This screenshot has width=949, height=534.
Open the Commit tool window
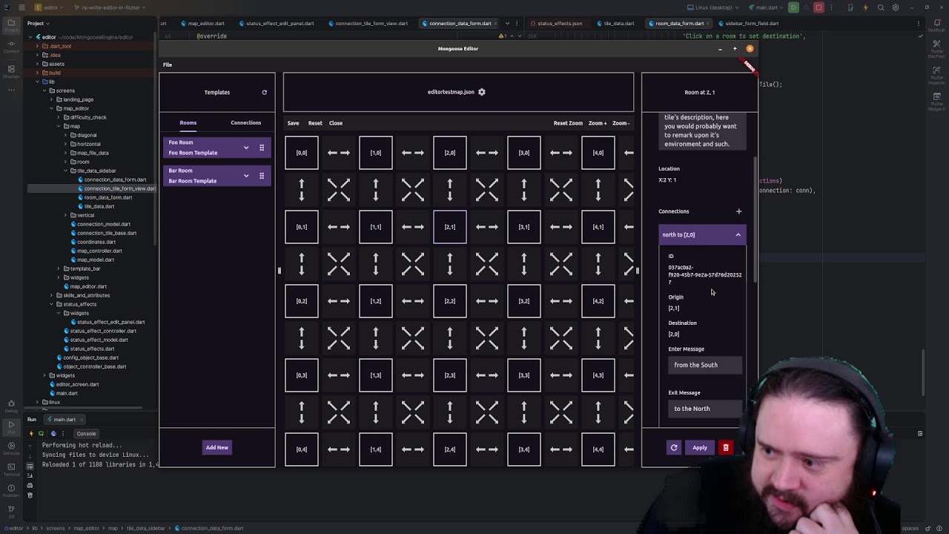click(x=11, y=46)
